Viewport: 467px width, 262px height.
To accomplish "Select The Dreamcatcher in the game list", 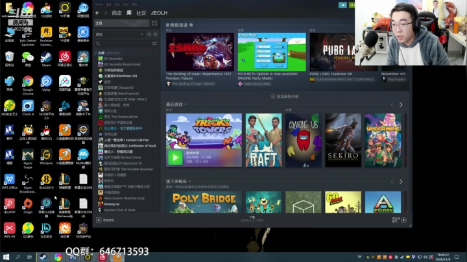I will tap(121, 117).
